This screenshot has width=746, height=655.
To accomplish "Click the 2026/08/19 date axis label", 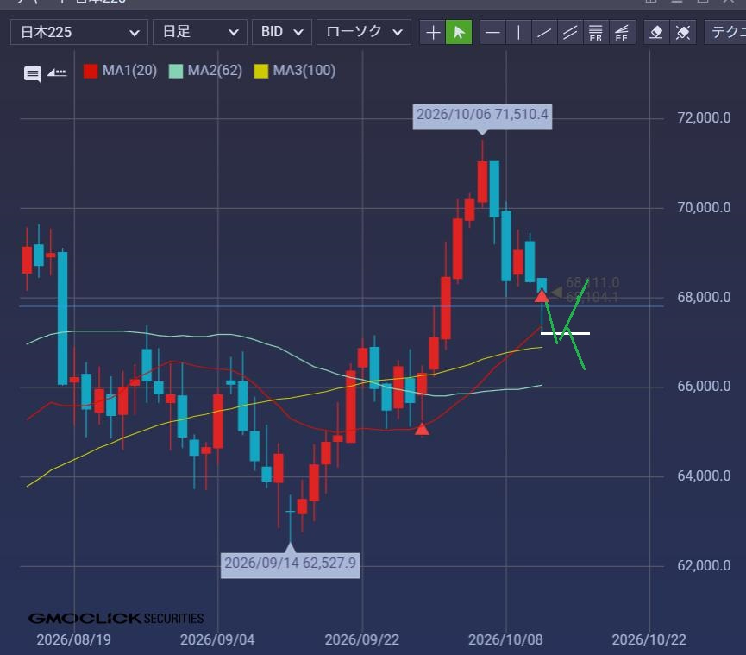I will (x=74, y=639).
